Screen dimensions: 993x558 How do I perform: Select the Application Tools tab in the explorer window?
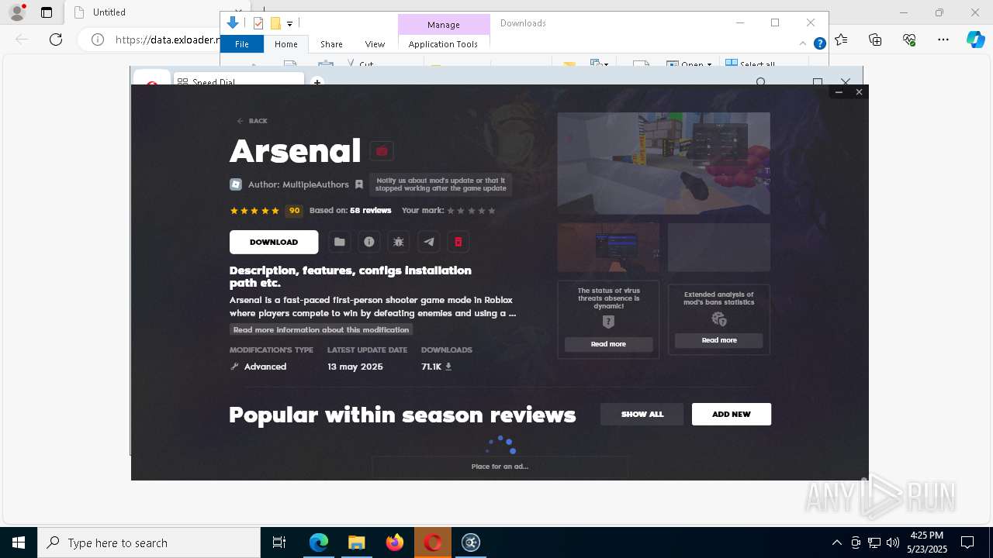click(443, 44)
